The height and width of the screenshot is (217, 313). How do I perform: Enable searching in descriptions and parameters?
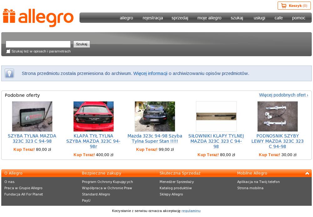[x=8, y=51]
